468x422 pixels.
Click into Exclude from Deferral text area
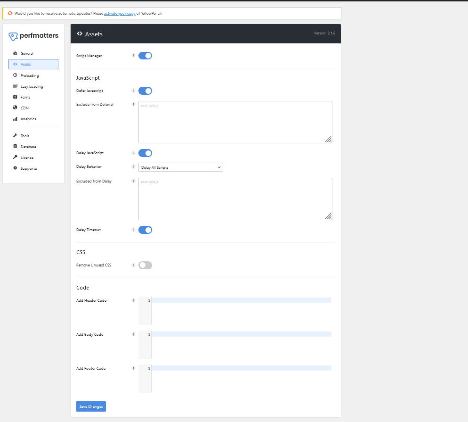[x=235, y=122]
